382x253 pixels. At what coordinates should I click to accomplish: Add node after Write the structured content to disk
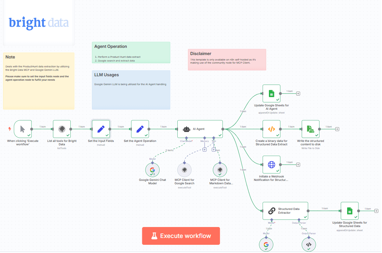(337, 129)
